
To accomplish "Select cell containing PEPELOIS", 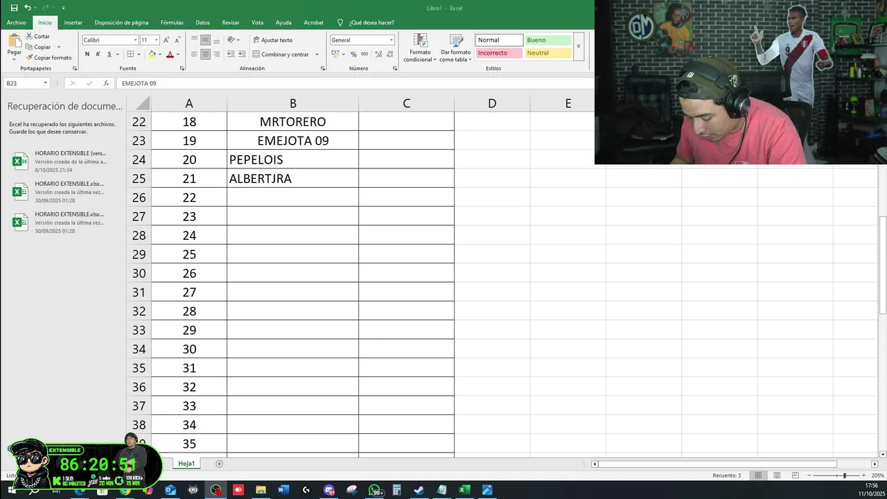I will (x=292, y=159).
